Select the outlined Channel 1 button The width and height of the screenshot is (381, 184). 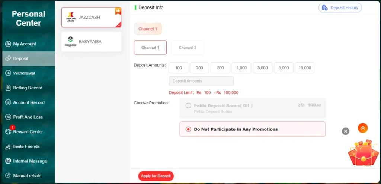pos(150,47)
